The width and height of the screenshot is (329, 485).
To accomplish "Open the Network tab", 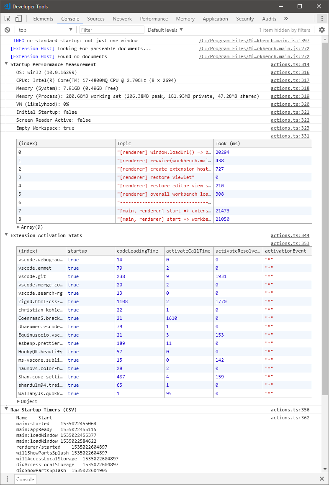I will click(x=122, y=18).
